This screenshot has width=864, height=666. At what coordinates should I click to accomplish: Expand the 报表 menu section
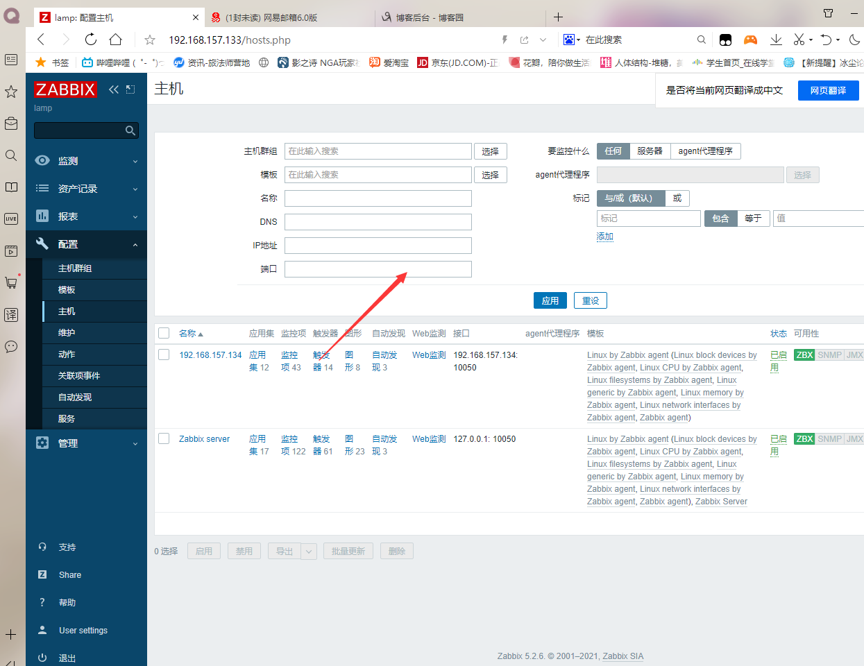pyautogui.click(x=86, y=216)
